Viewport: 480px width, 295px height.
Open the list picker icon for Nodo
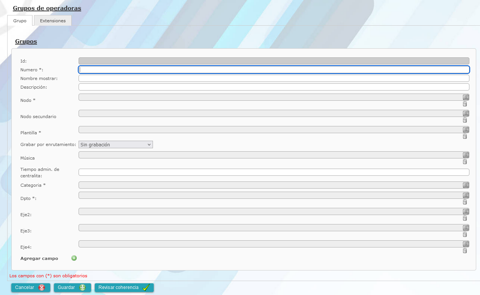pos(466,97)
